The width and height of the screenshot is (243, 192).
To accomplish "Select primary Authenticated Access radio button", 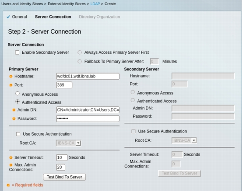I will pos(18,101).
